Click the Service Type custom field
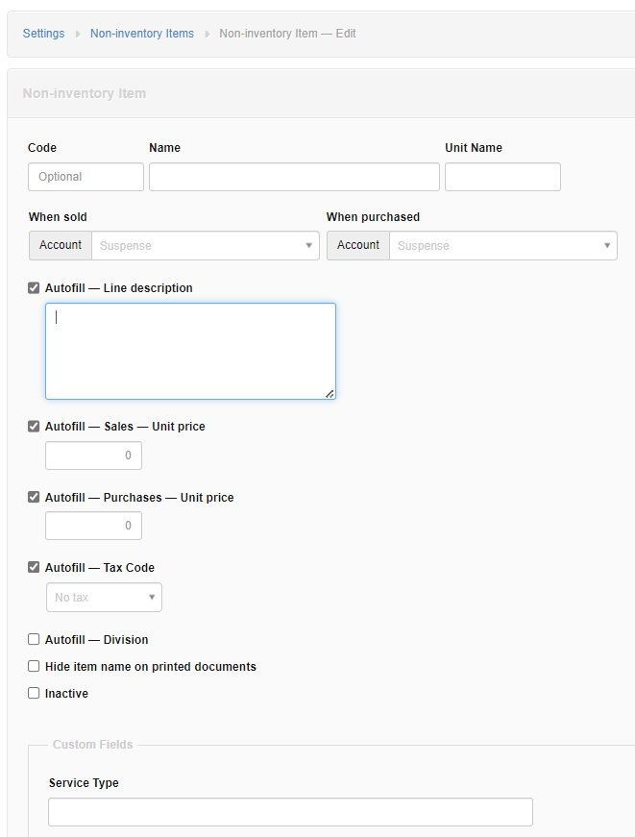The image size is (635, 837). (289, 811)
